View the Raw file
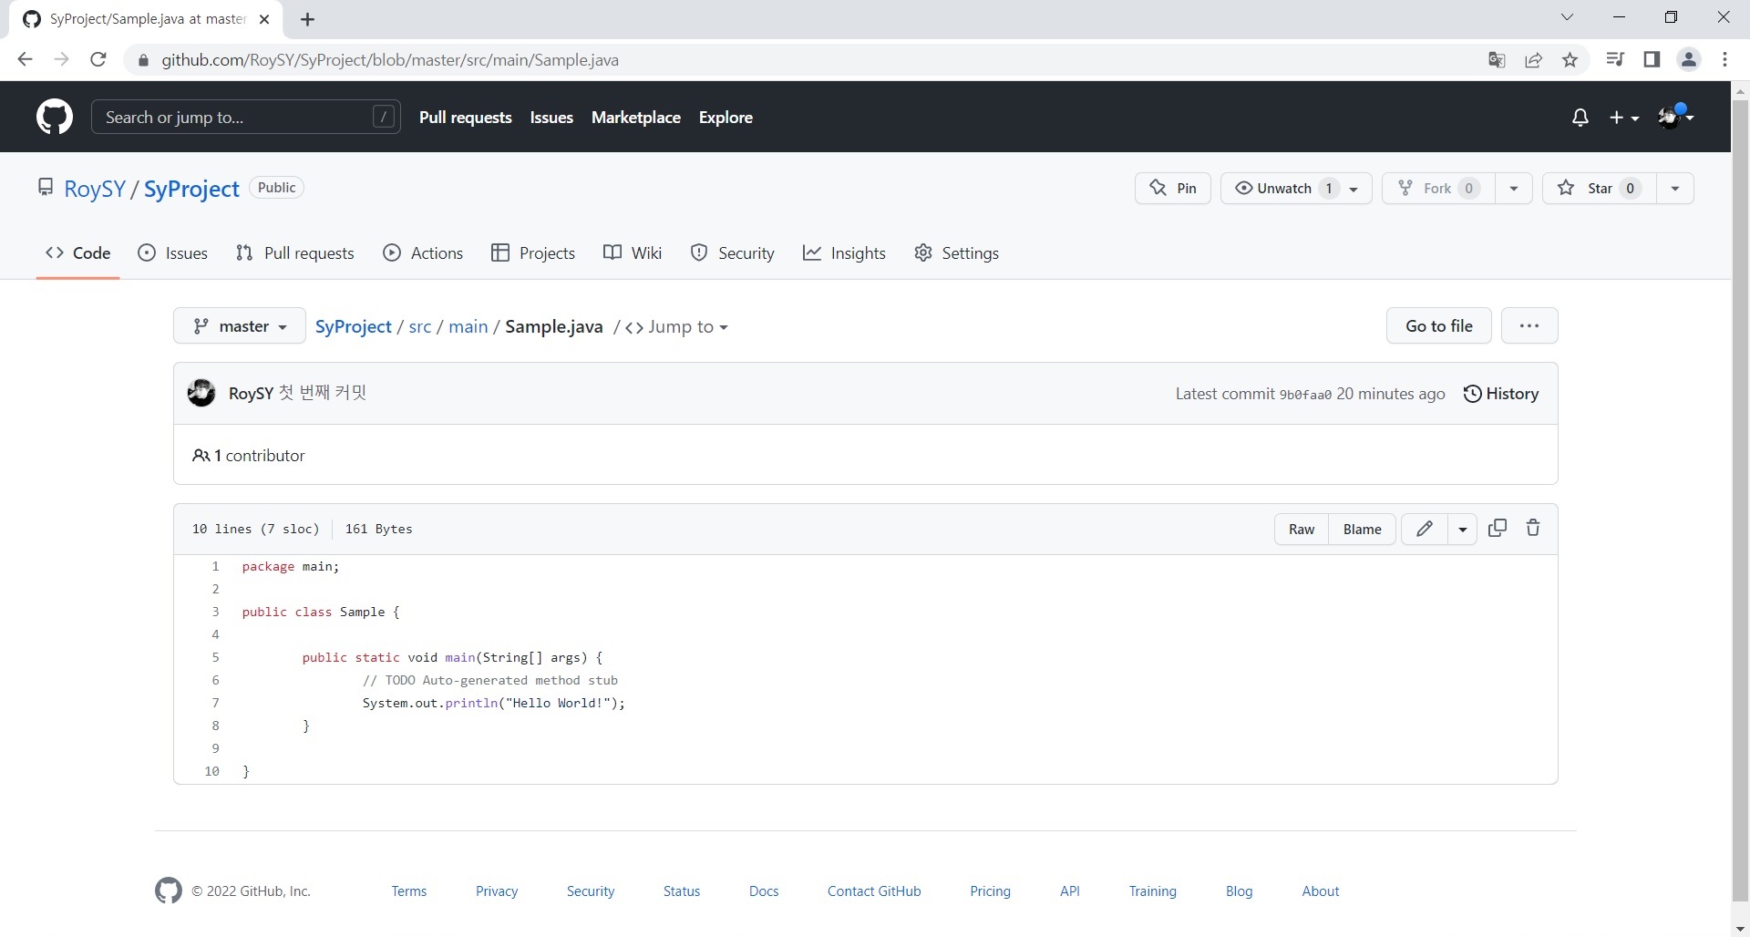Image resolution: width=1750 pixels, height=937 pixels. (1302, 530)
